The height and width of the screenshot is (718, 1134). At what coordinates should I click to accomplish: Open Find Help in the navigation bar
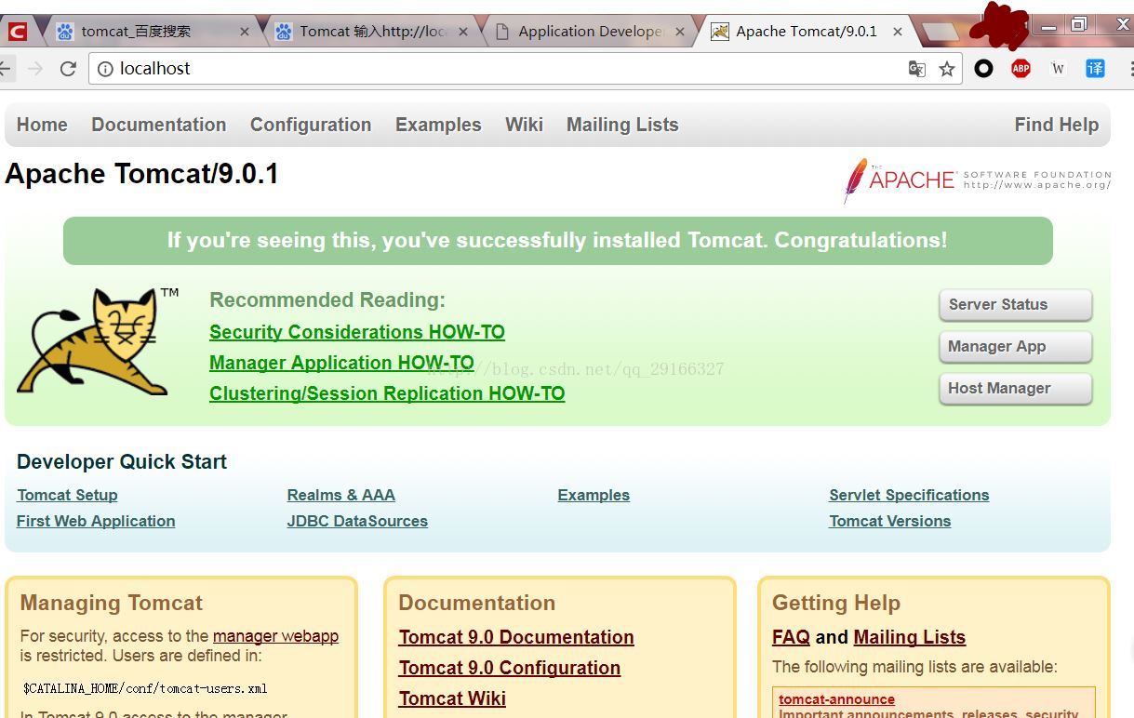point(1057,125)
